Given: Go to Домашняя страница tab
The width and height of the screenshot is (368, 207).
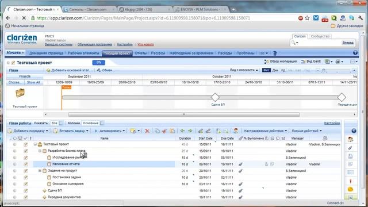Looking at the screenshot, I should [x=46, y=53].
